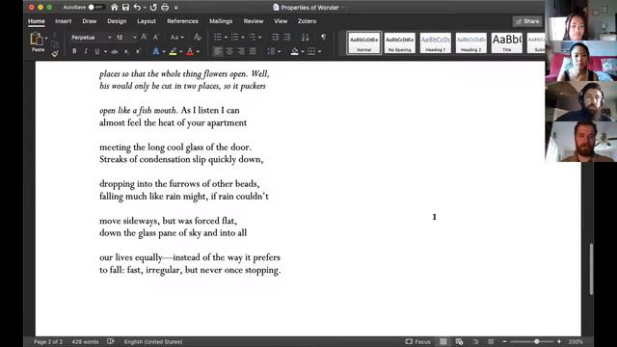Center align the text
This screenshot has height=347, width=617.
pos(229,51)
